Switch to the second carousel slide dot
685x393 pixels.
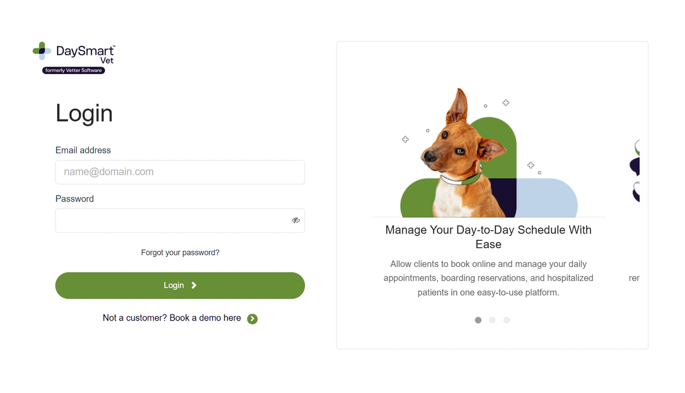pos(492,320)
